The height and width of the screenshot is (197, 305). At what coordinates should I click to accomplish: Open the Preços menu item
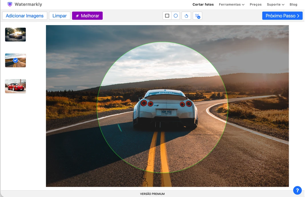click(x=256, y=5)
